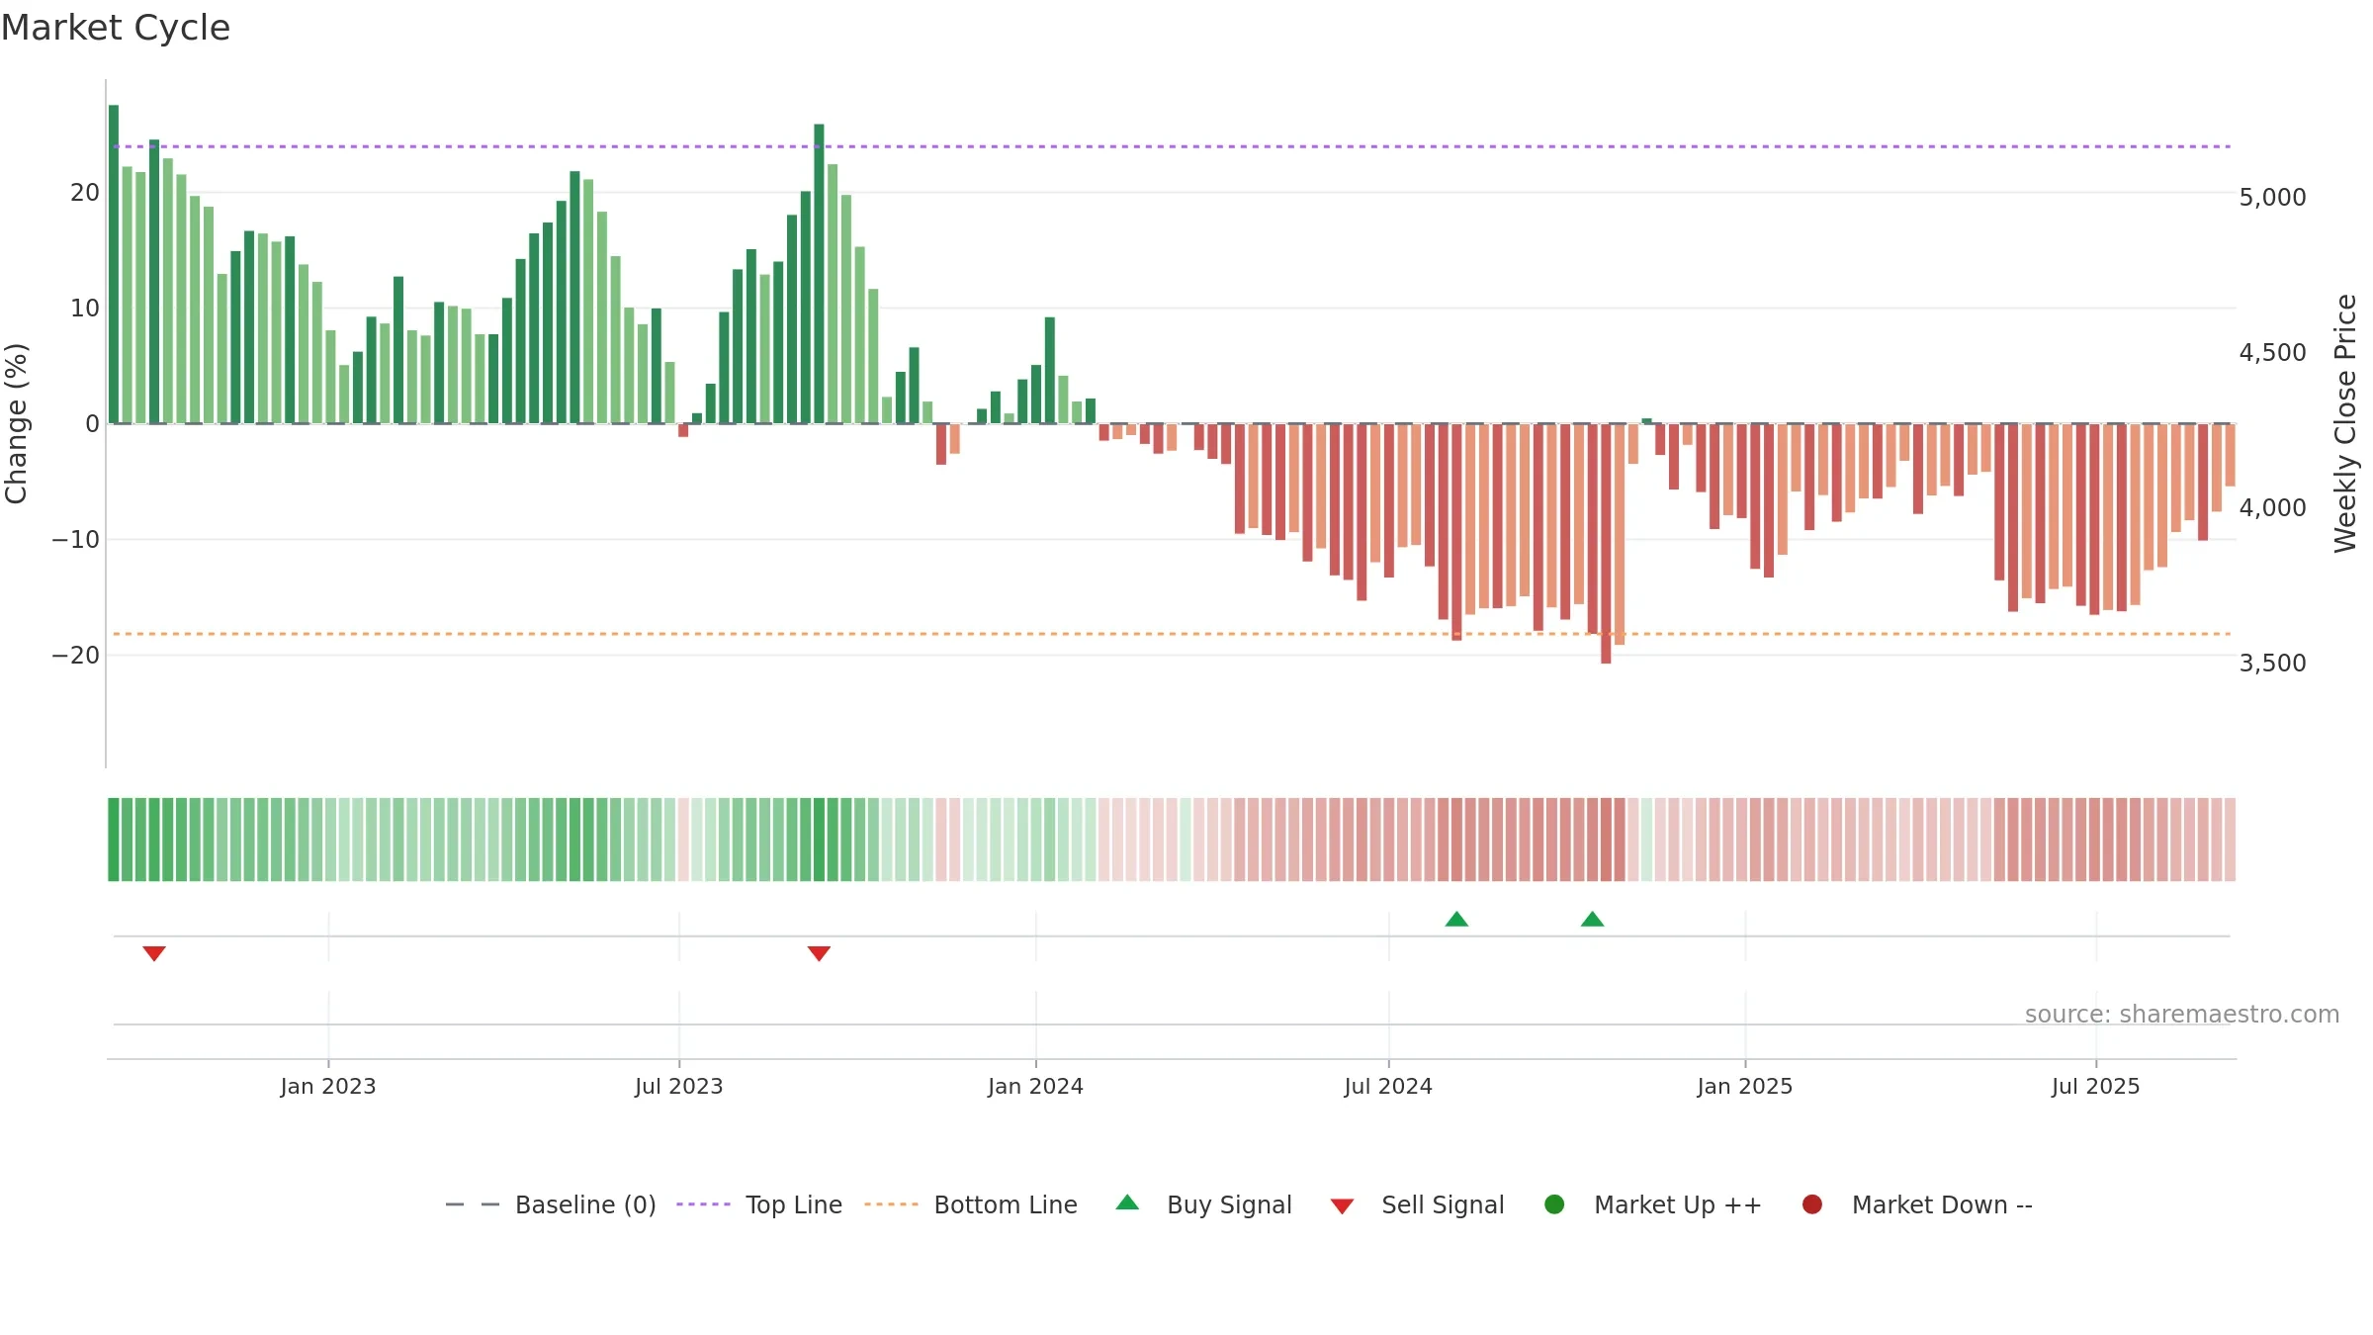Click the Jan 2025 axis label
Viewport: 2373px width, 1335px height.
point(1745,1086)
